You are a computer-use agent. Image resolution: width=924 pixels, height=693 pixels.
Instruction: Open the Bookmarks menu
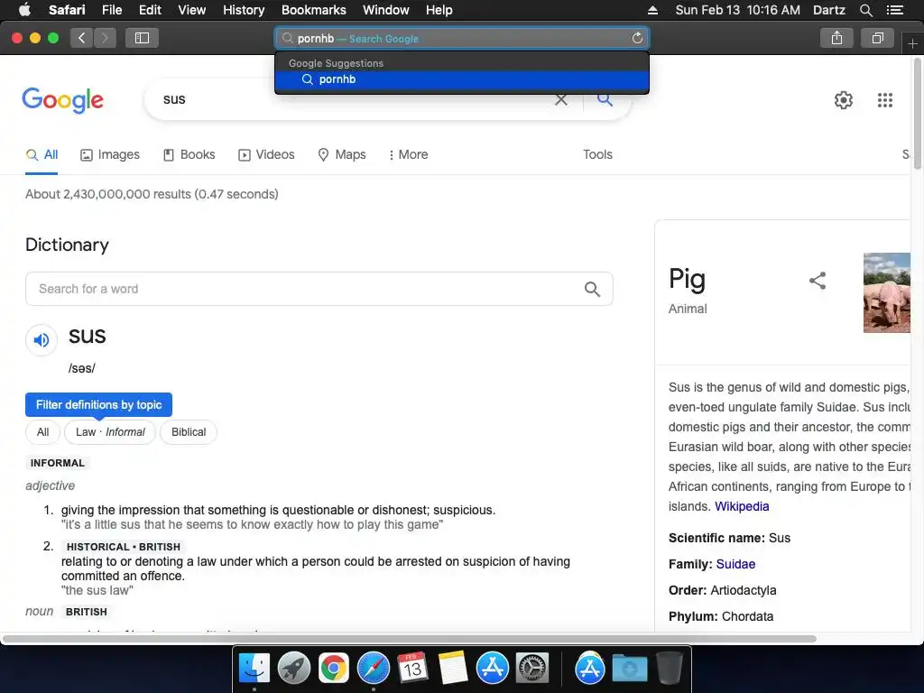coord(313,10)
